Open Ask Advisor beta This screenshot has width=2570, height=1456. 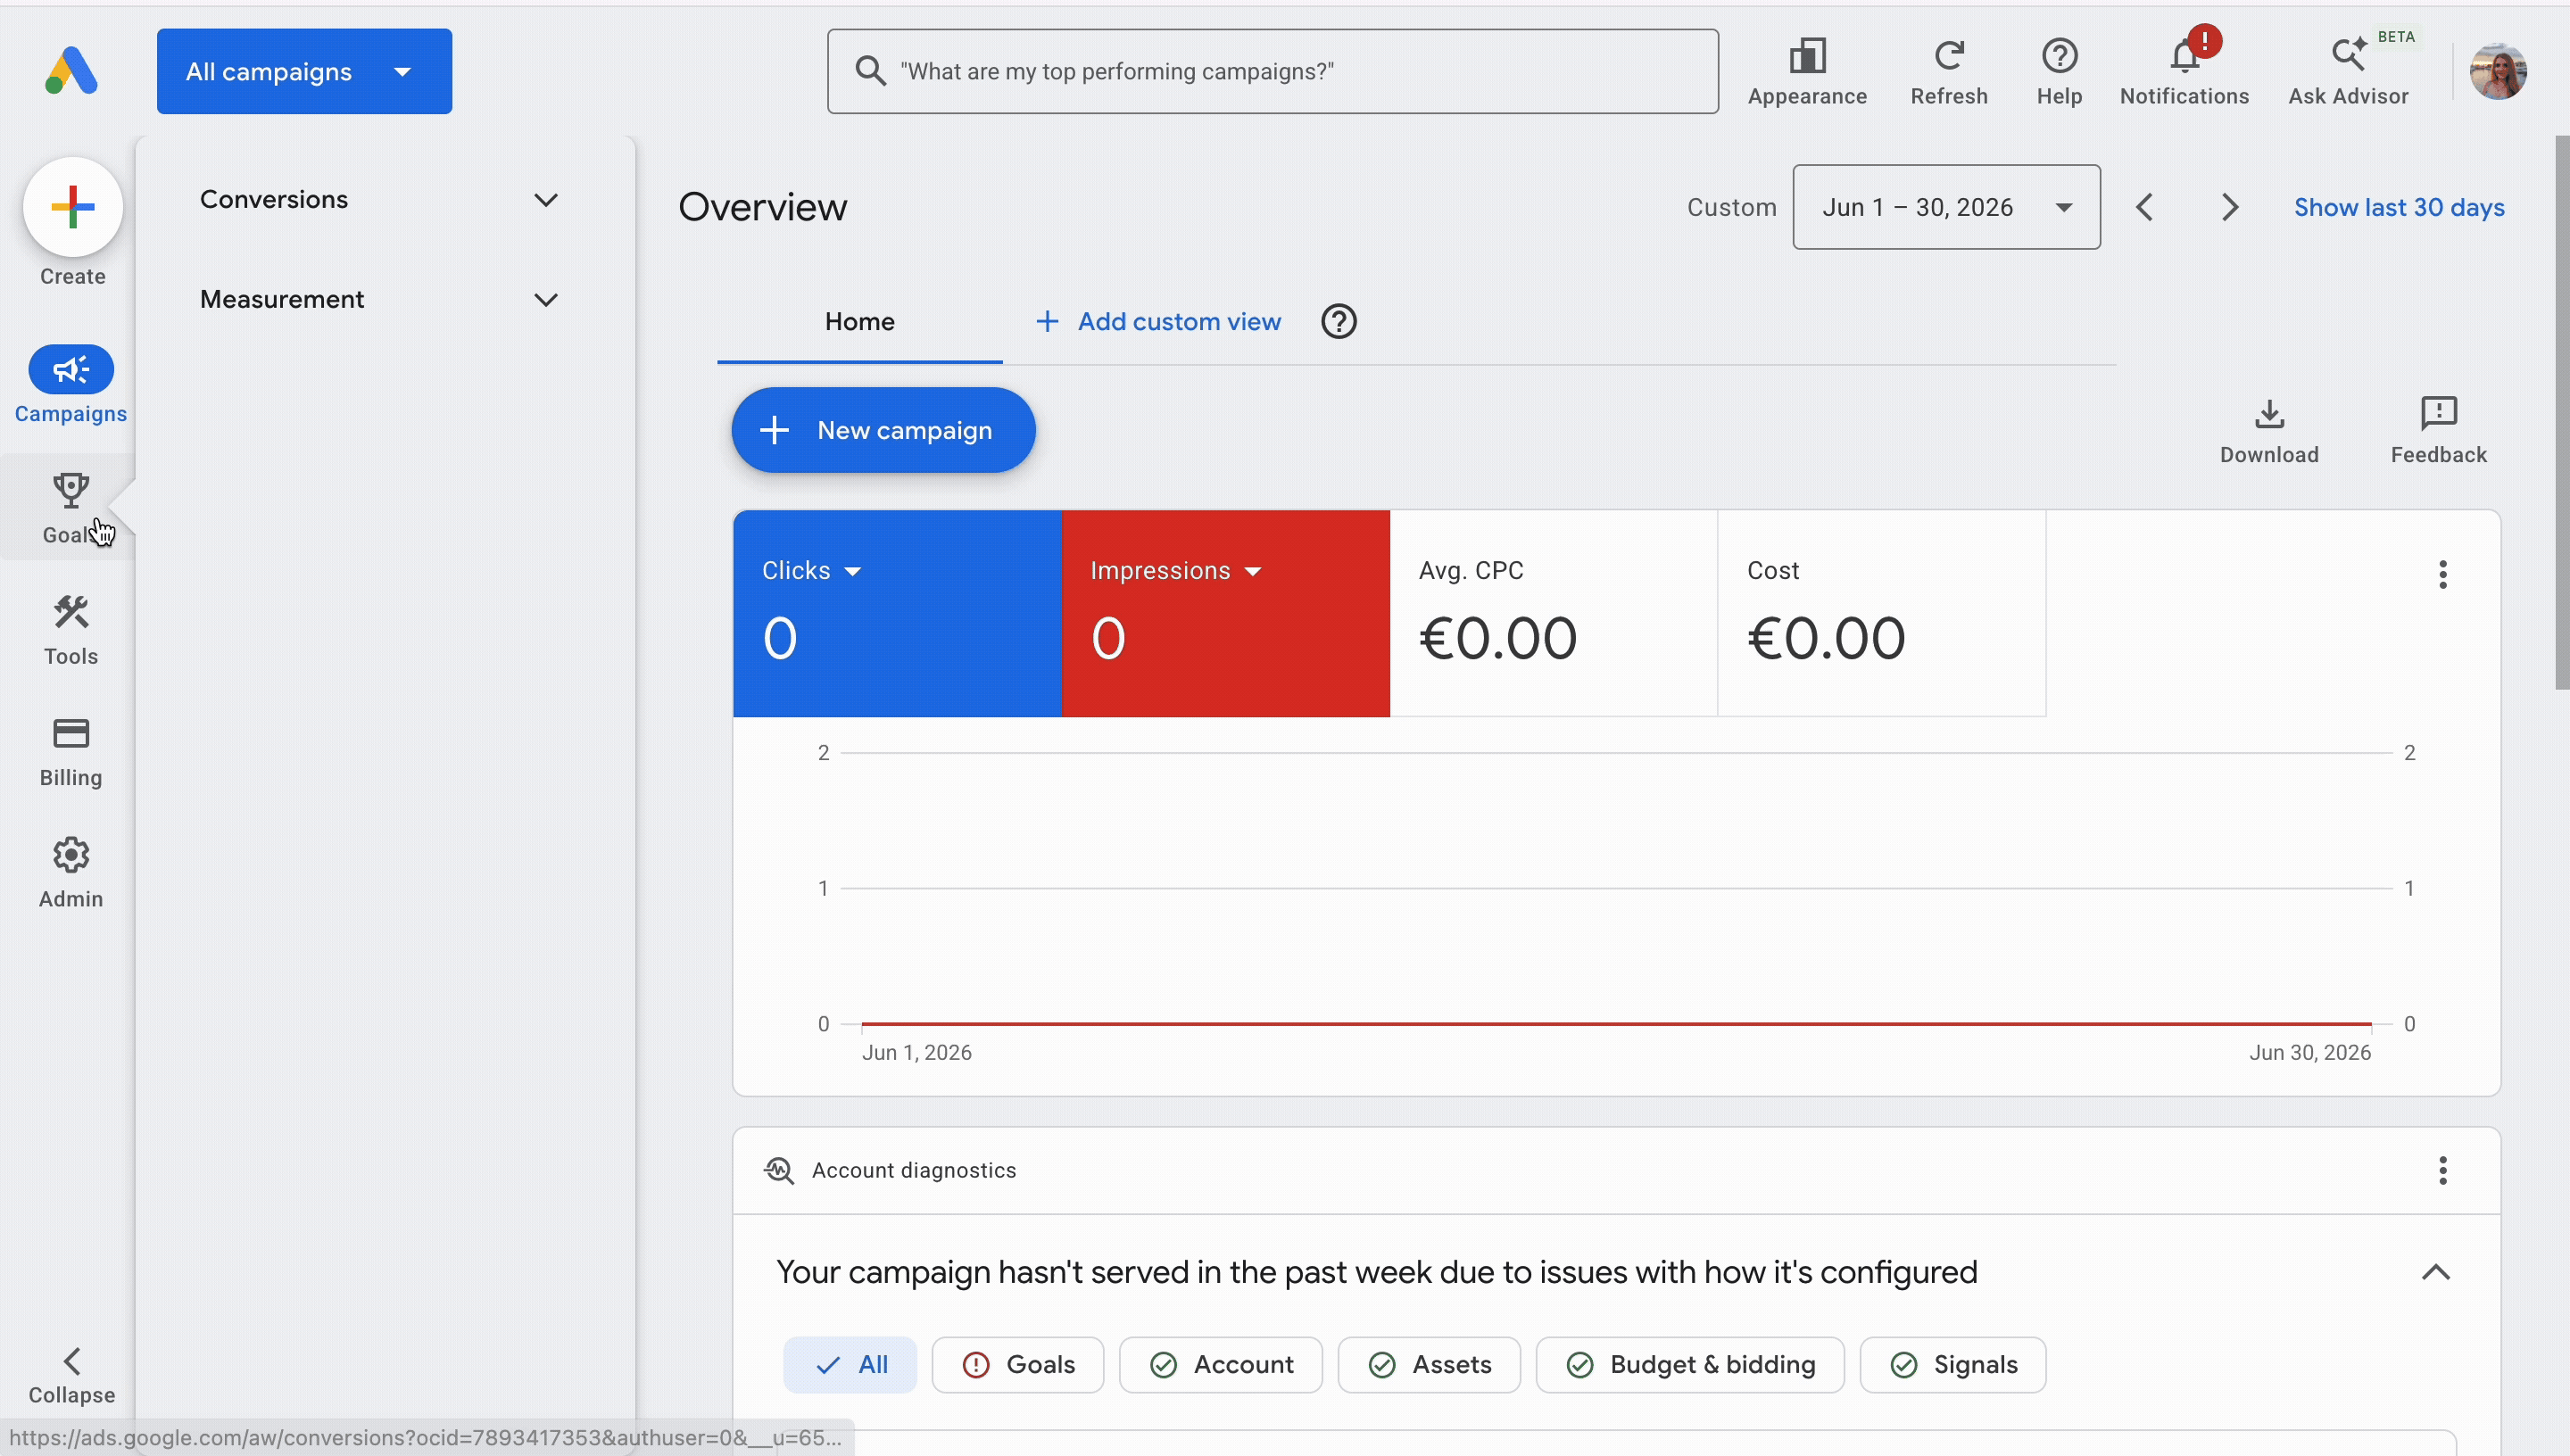[2349, 72]
